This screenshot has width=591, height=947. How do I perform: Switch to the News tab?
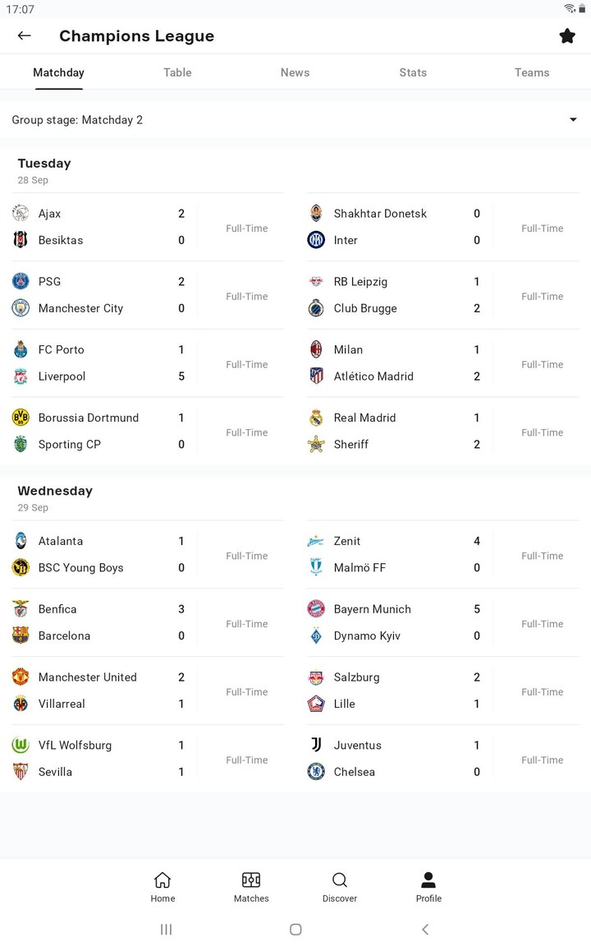click(x=295, y=72)
